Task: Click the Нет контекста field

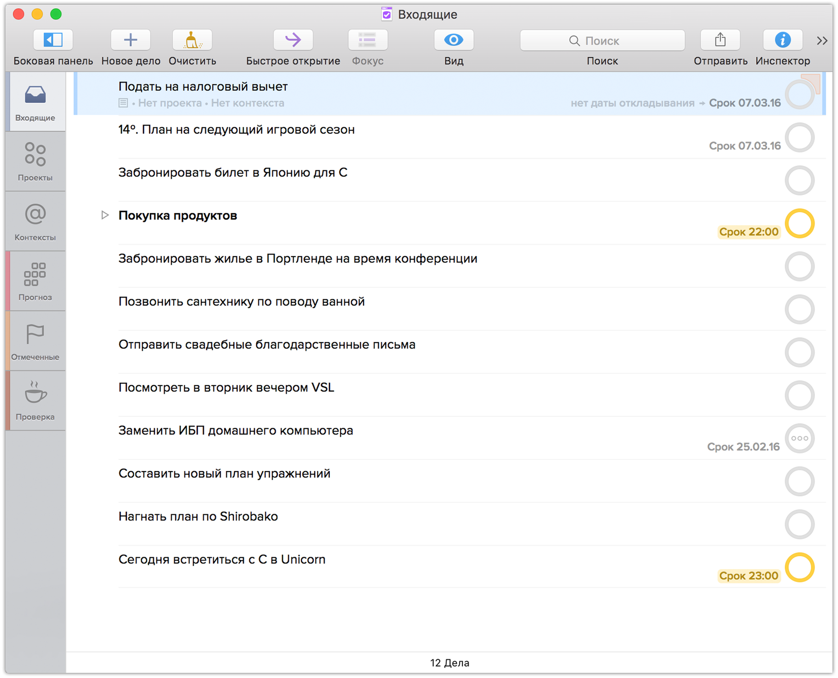Action: point(247,103)
